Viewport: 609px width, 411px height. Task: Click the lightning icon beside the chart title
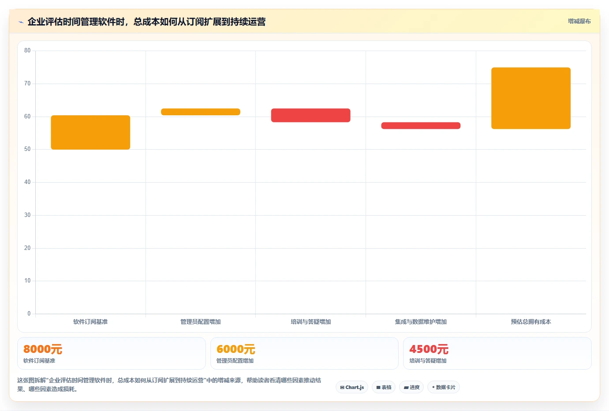pos(21,22)
